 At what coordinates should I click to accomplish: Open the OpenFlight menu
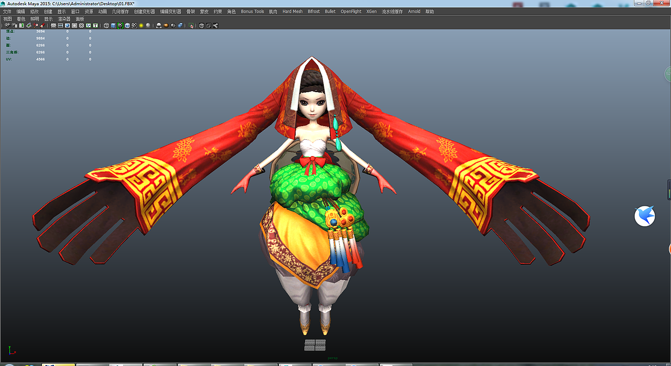351,12
